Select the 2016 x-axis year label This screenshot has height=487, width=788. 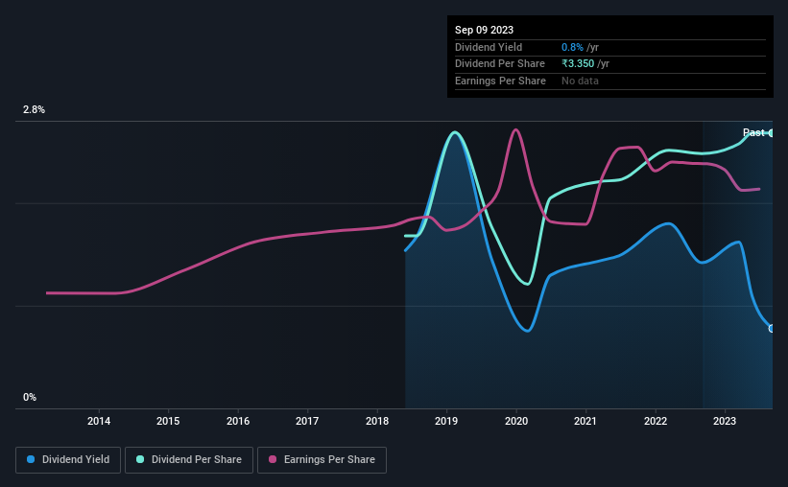[238, 421]
